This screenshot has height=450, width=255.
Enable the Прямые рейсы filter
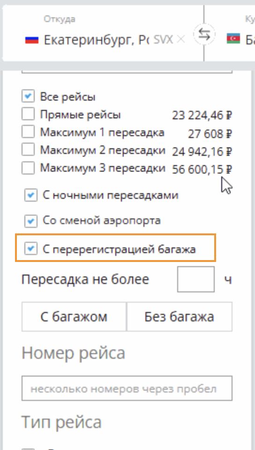pyautogui.click(x=28, y=114)
